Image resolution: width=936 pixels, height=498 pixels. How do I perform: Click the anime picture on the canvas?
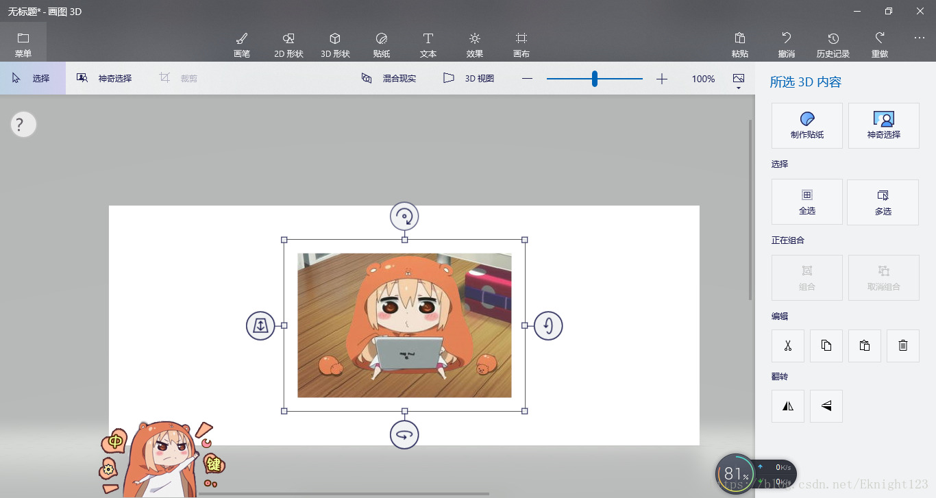point(404,325)
